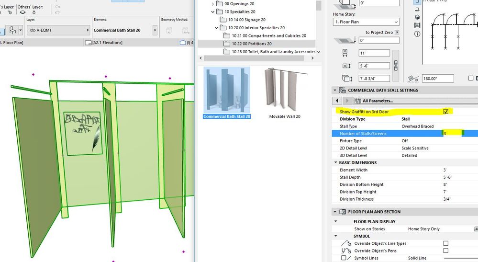Select the second Geometry Method icon
The image size is (478, 262).
pos(185,30)
